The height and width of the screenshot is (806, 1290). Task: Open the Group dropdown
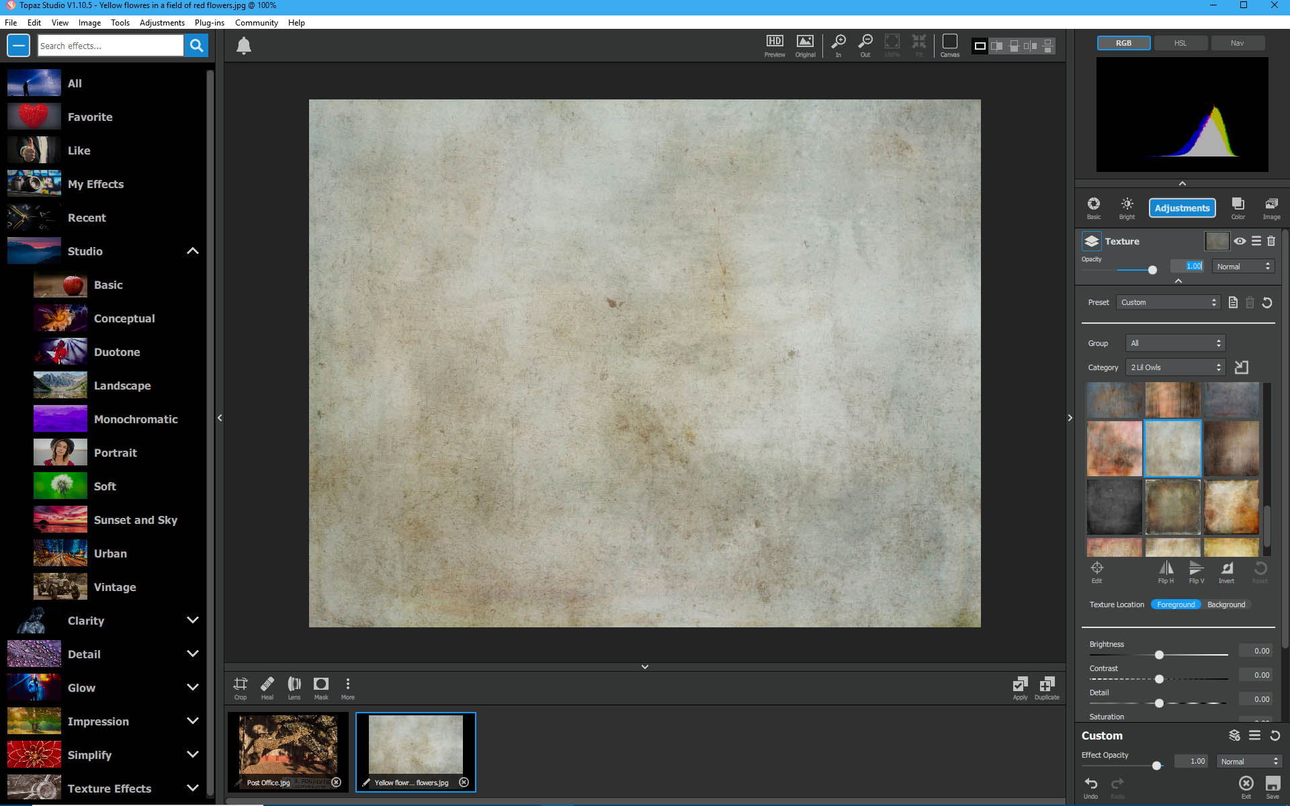pos(1176,343)
